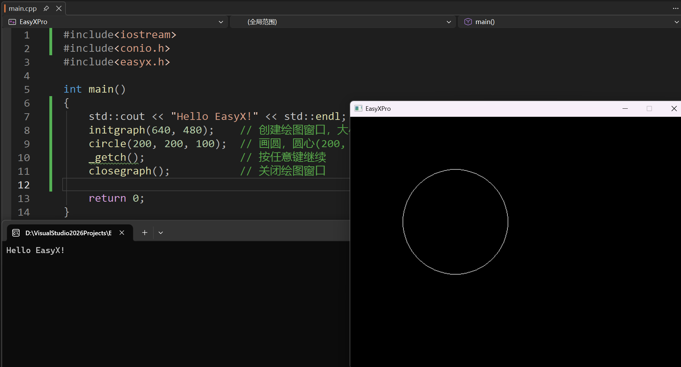Open the (全局范围) scope dropdown
The width and height of the screenshot is (681, 367).
click(449, 22)
